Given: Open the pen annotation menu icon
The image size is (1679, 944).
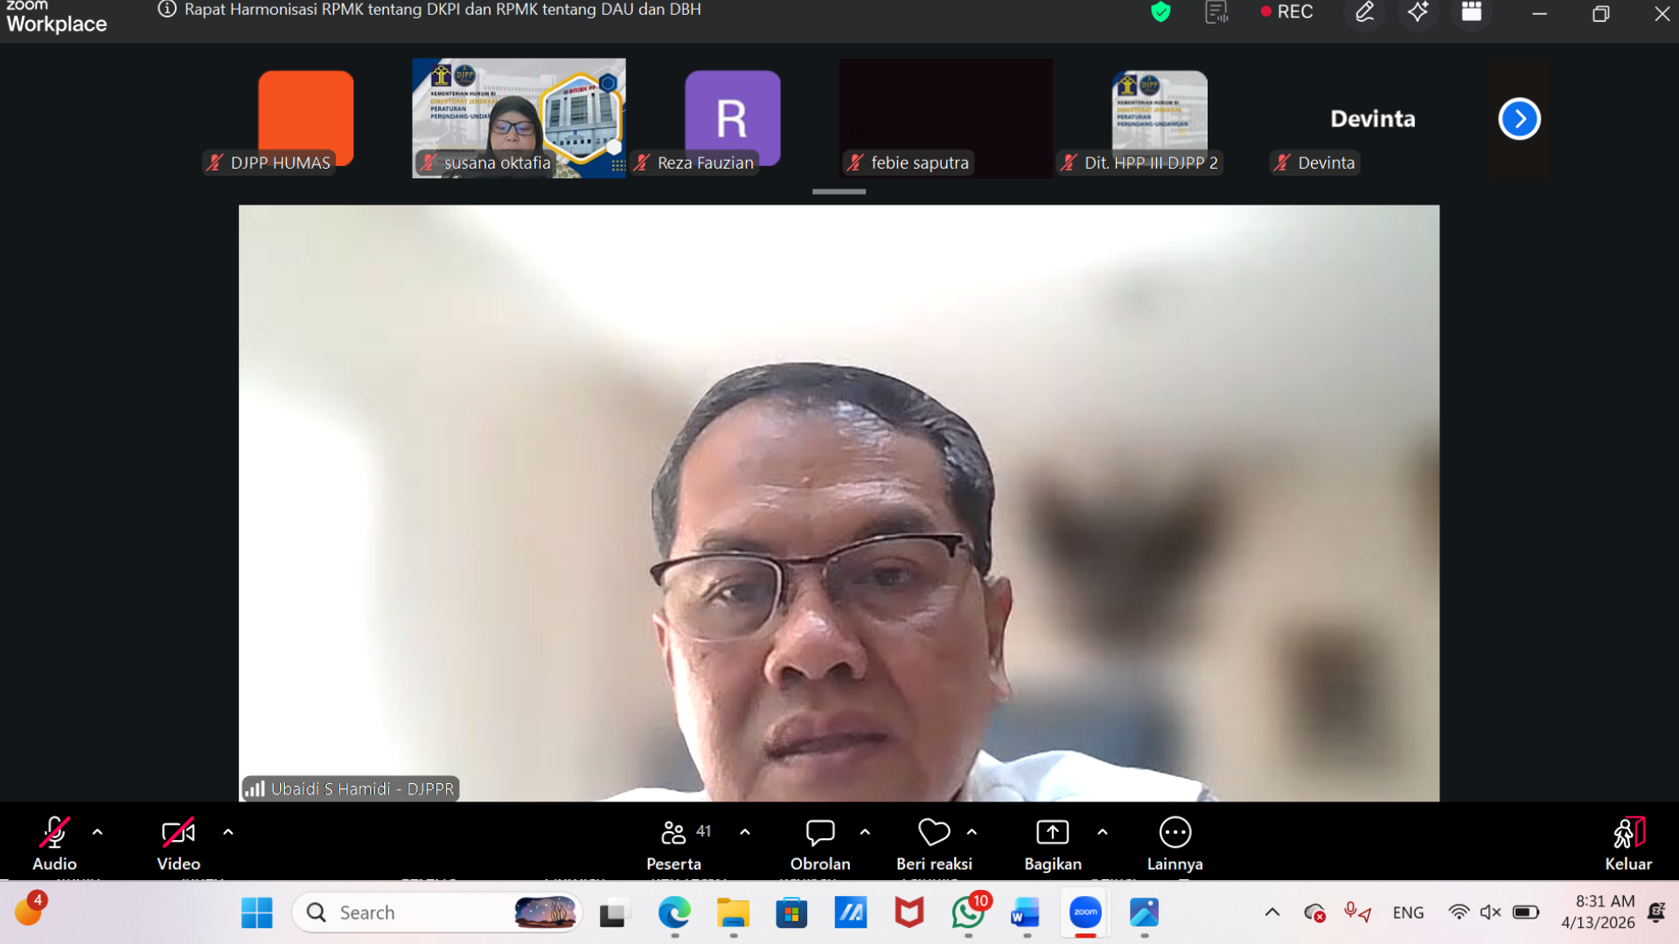Looking at the screenshot, I should pos(1364,12).
